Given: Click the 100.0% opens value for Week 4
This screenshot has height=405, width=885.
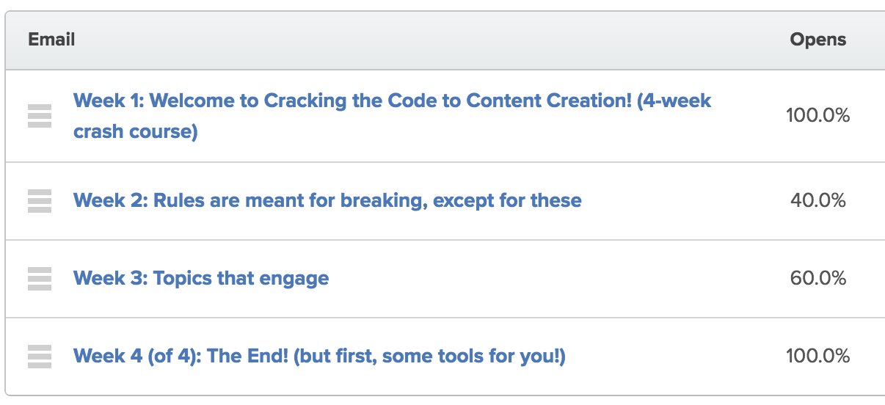Looking at the screenshot, I should point(817,357).
